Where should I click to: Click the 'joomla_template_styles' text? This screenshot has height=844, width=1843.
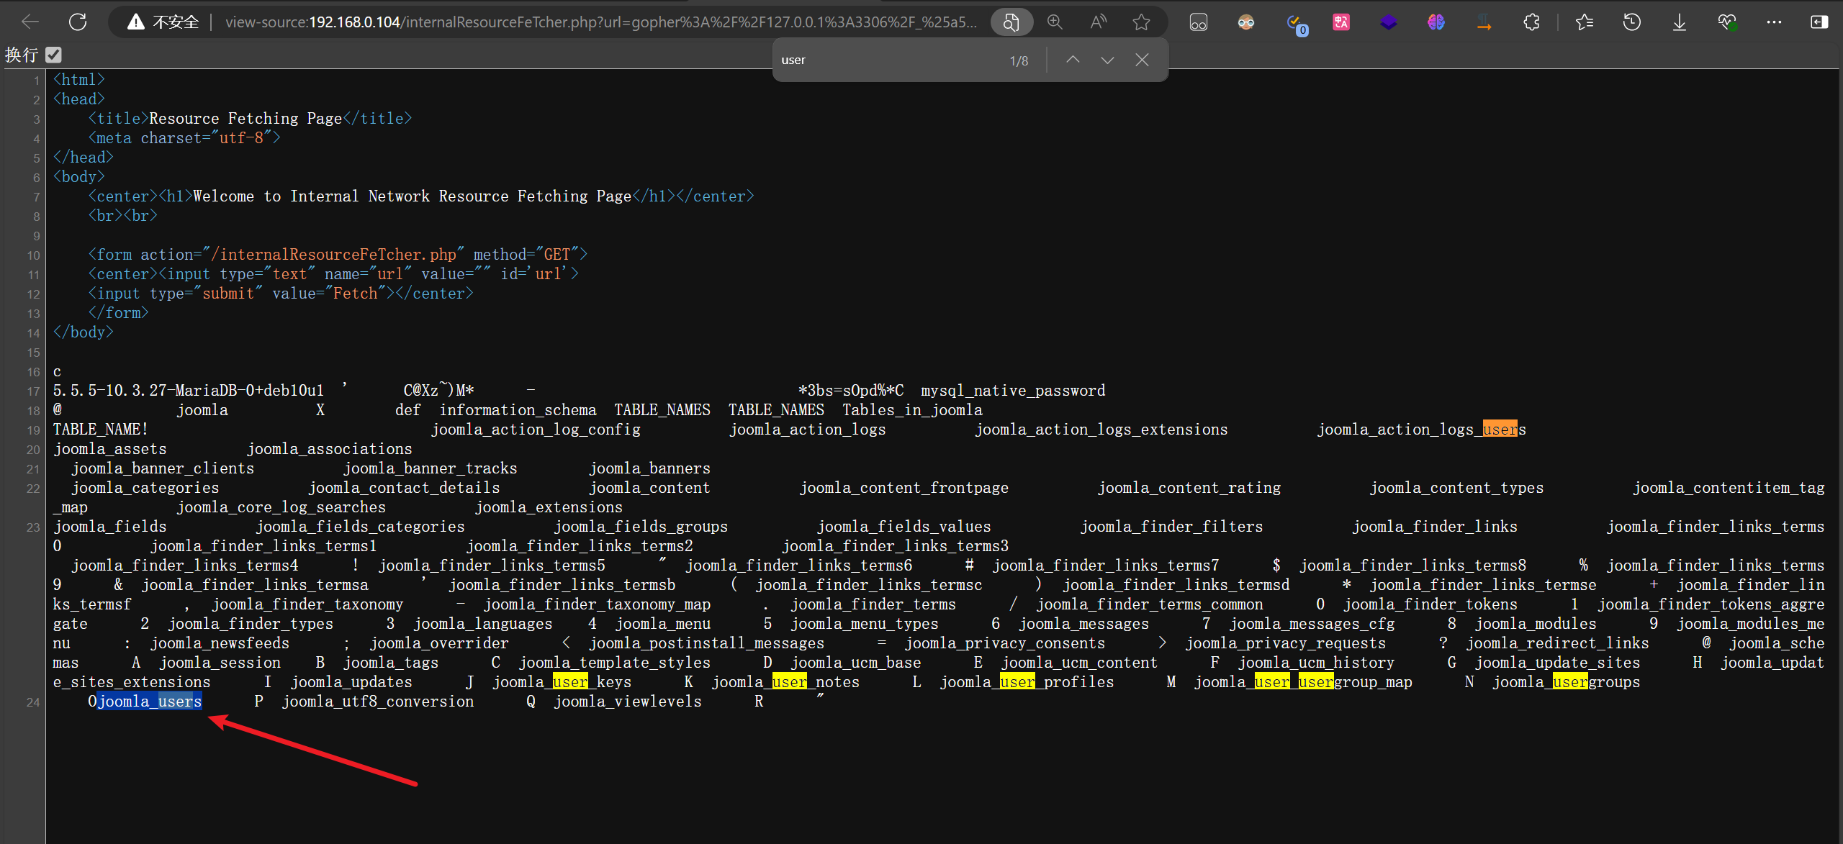(x=614, y=662)
